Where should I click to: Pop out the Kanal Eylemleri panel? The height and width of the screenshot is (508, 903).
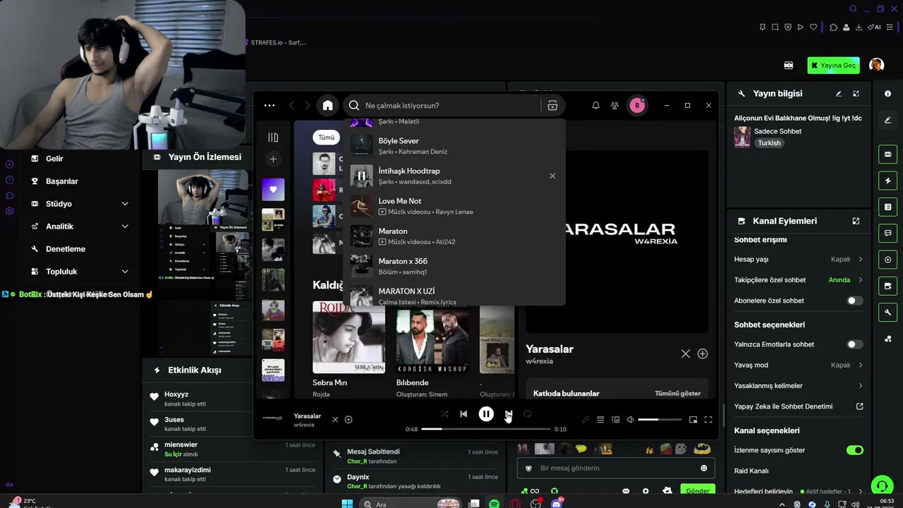(856, 221)
